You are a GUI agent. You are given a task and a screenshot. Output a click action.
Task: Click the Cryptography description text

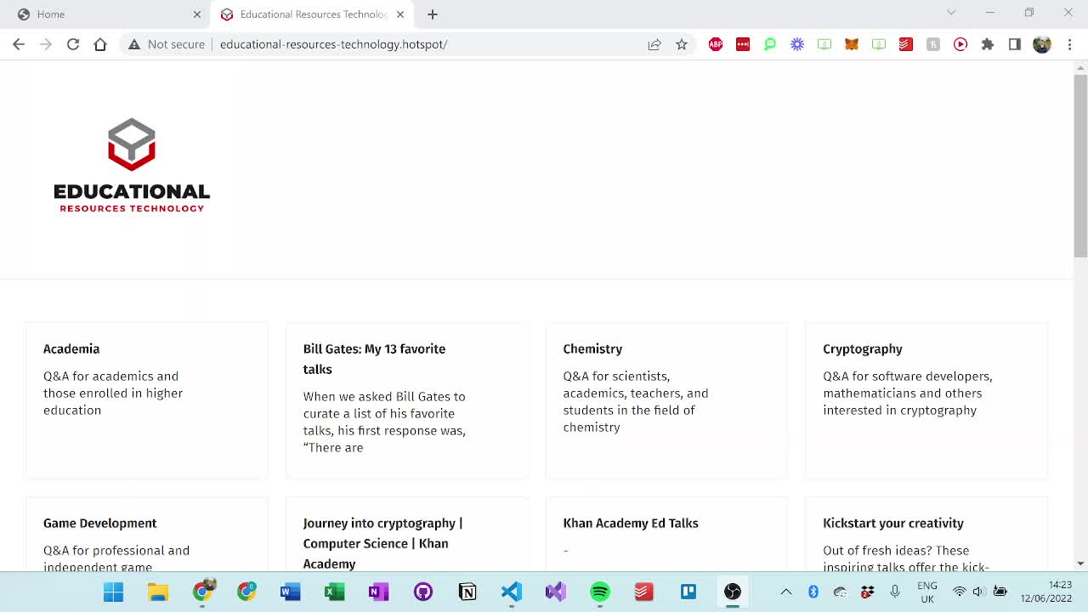pyautogui.click(x=908, y=393)
